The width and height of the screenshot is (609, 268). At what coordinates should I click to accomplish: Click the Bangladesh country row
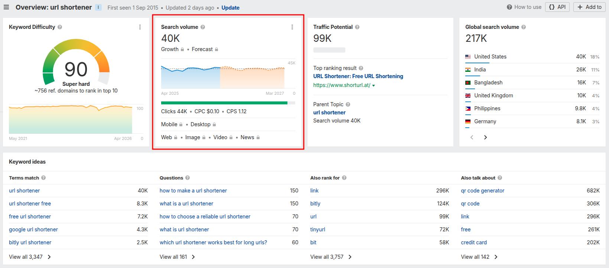533,83
